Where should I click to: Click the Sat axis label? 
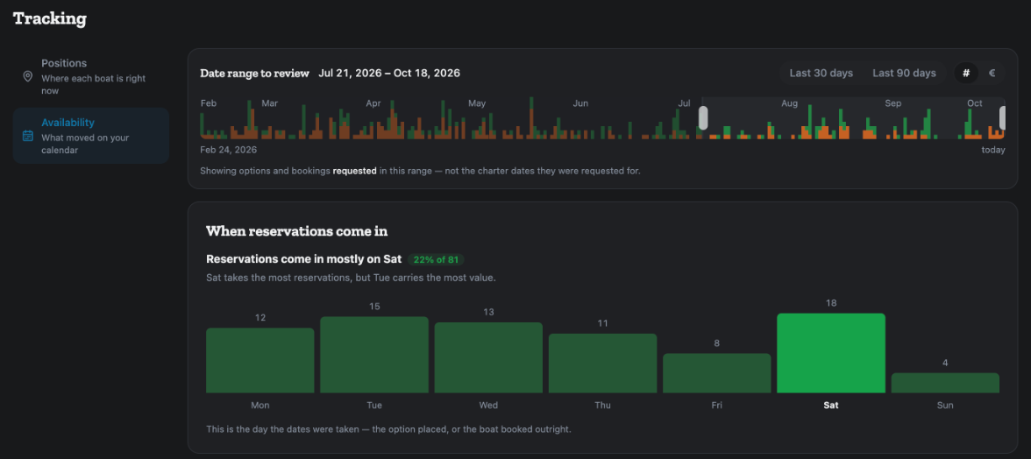tap(831, 406)
